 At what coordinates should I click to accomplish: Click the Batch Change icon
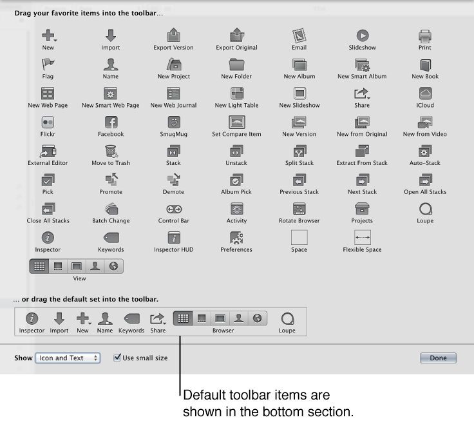coord(111,209)
